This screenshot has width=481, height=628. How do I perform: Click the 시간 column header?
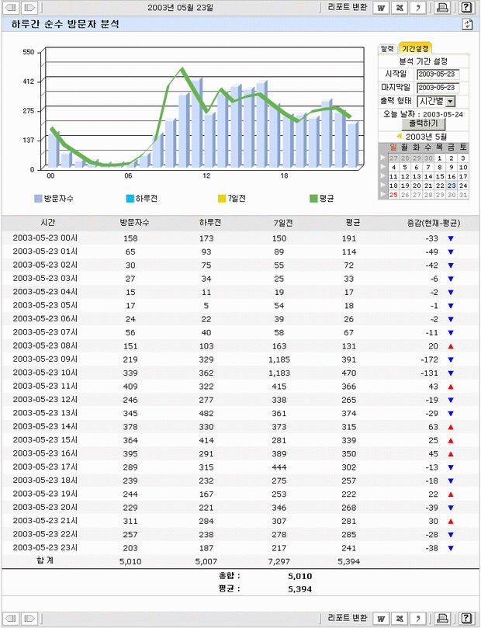tap(48, 222)
